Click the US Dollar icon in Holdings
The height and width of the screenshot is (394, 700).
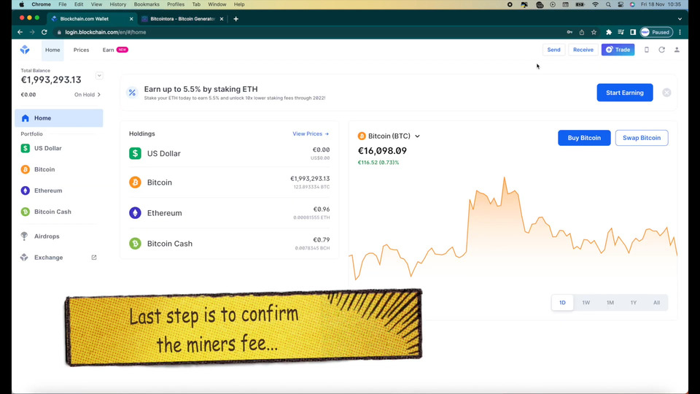point(136,153)
